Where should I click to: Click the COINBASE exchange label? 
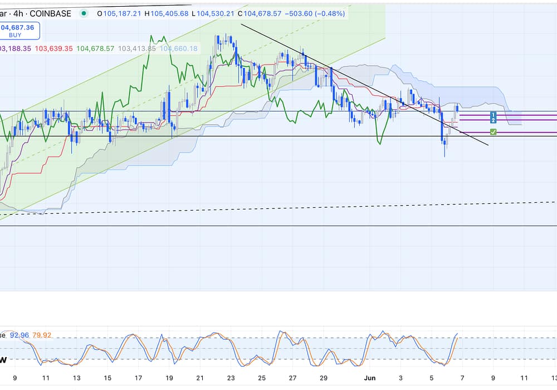click(50, 13)
